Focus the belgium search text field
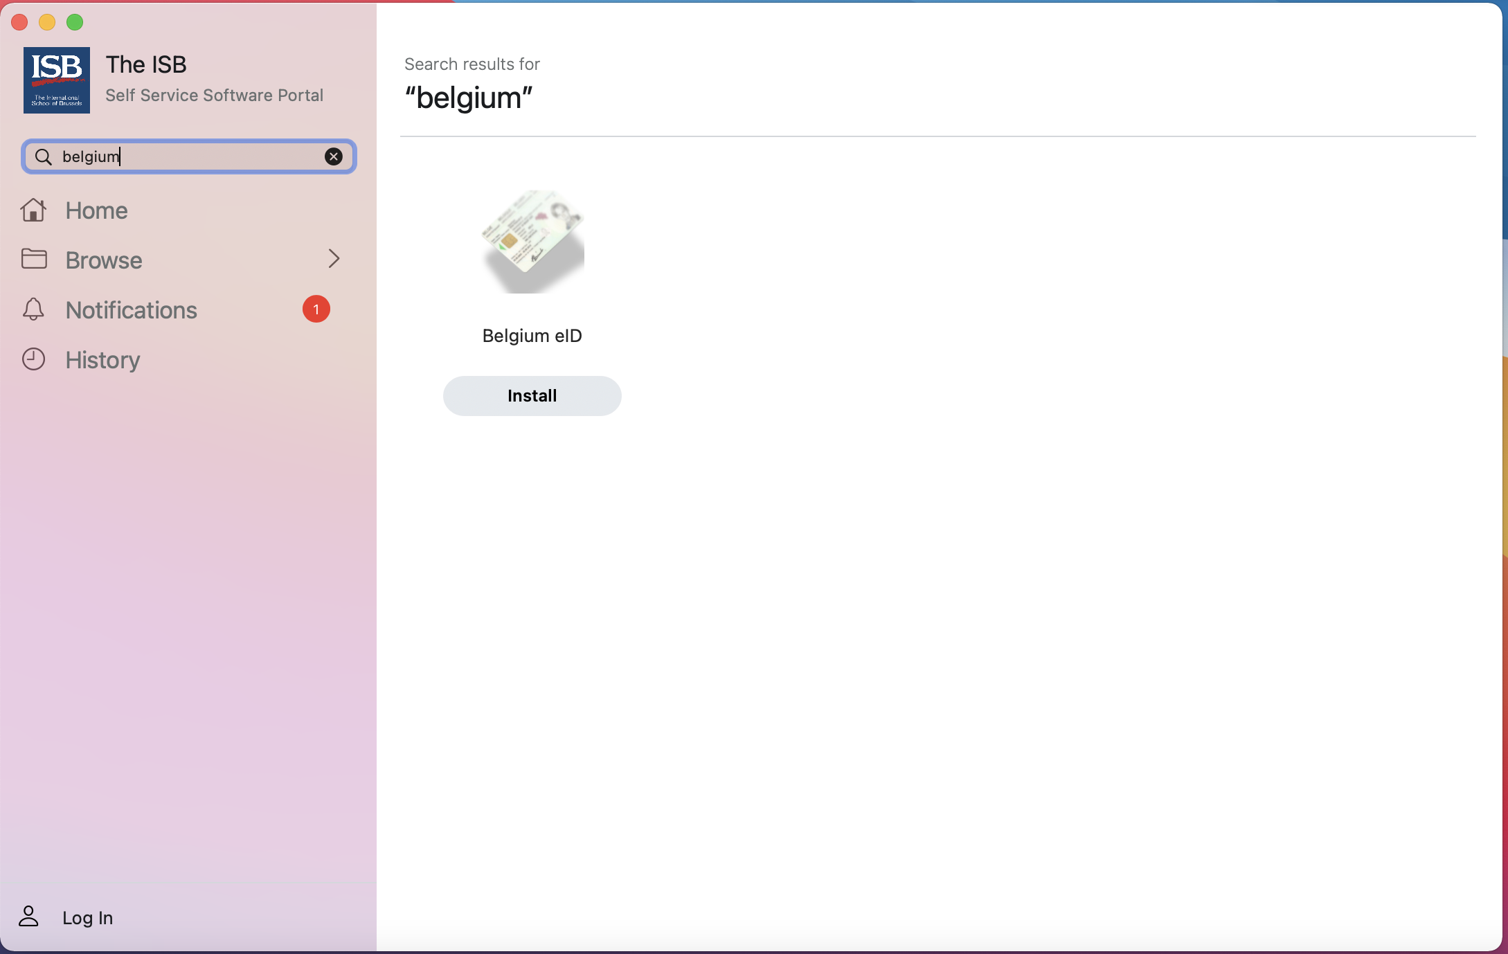 187,157
